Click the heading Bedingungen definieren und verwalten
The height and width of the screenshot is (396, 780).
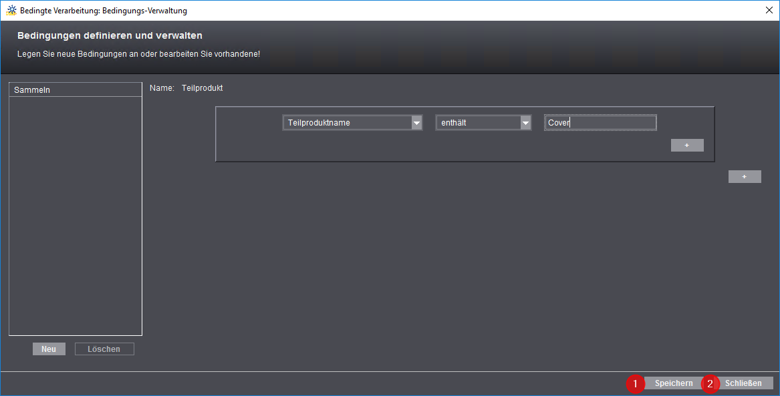[x=110, y=35]
